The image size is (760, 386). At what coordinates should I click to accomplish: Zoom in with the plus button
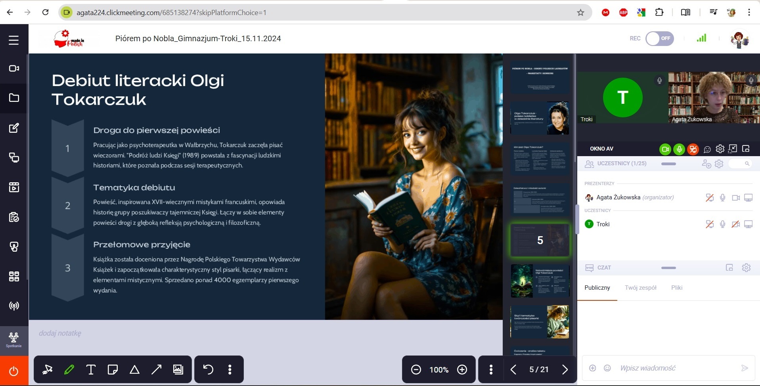click(x=462, y=370)
